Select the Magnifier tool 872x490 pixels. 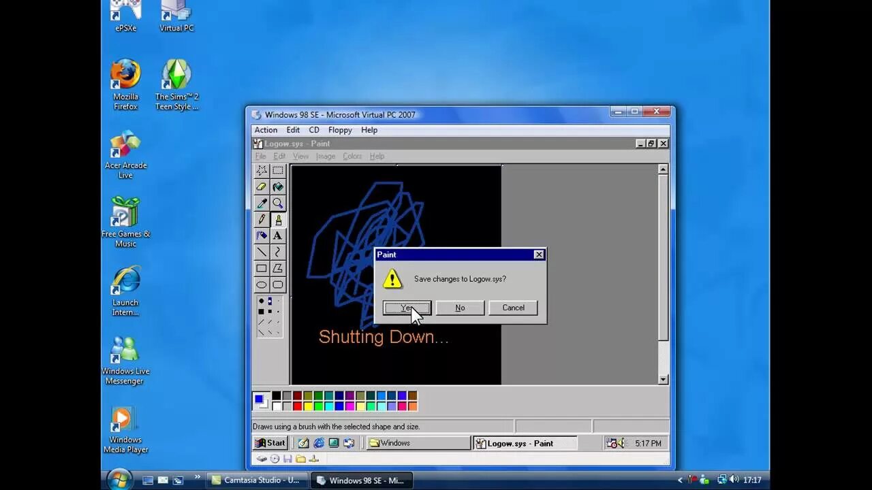pyautogui.click(x=278, y=203)
